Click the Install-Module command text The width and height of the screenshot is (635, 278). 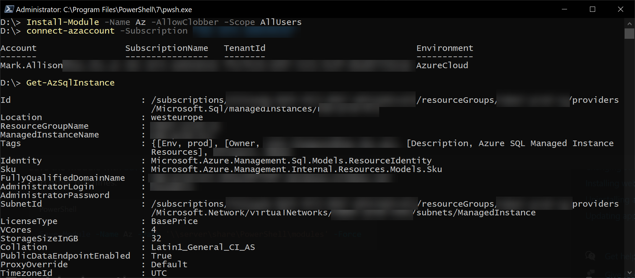point(63,22)
